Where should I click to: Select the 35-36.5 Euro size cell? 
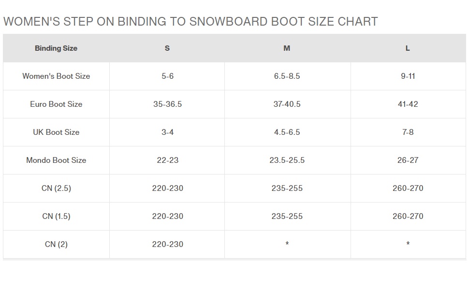pos(167,104)
